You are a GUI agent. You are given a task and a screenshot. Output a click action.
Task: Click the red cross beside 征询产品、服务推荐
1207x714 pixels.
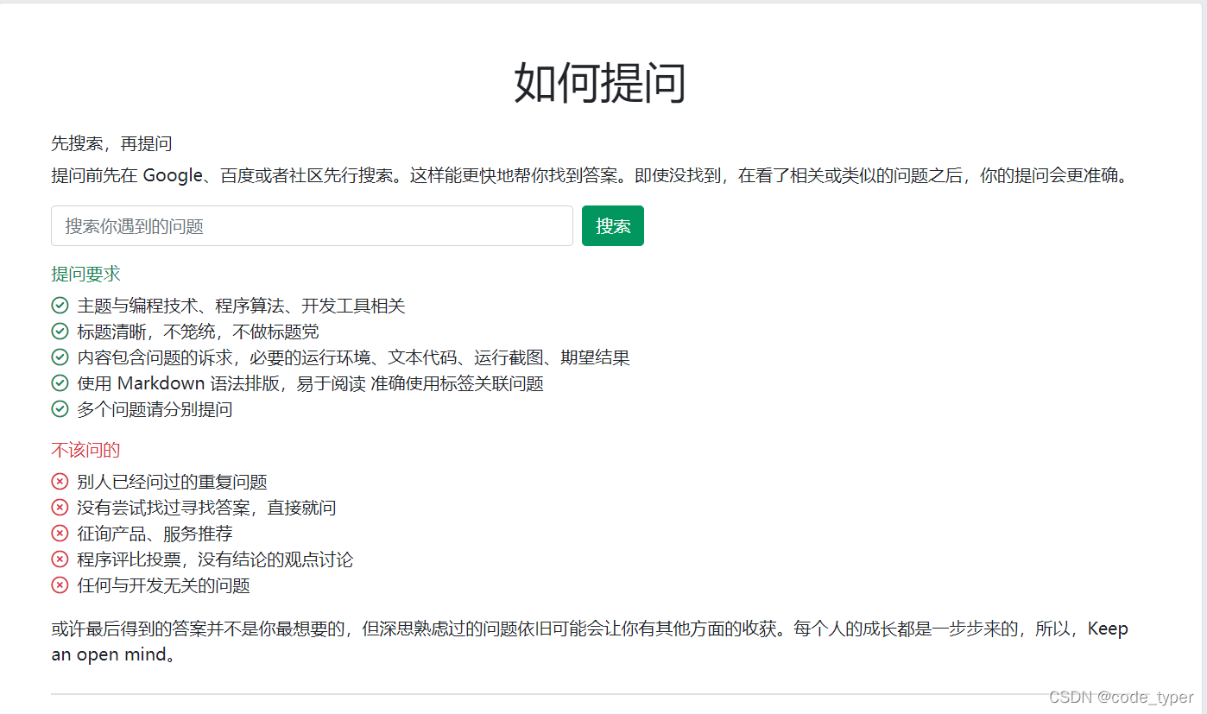click(x=60, y=534)
